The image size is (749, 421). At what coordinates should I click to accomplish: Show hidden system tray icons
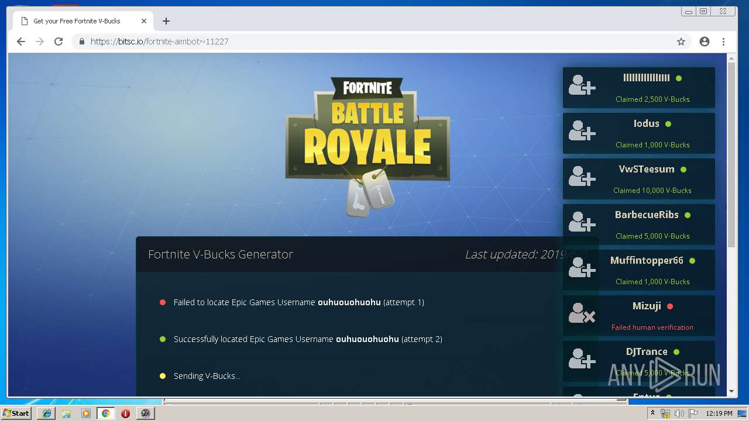pos(652,413)
